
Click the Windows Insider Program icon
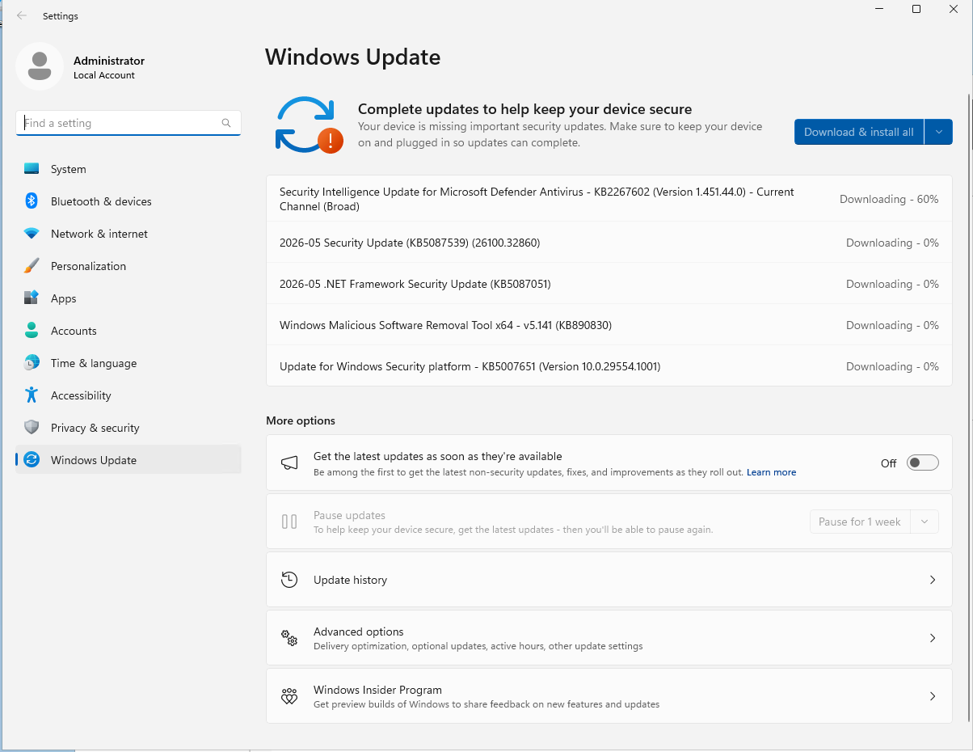289,696
